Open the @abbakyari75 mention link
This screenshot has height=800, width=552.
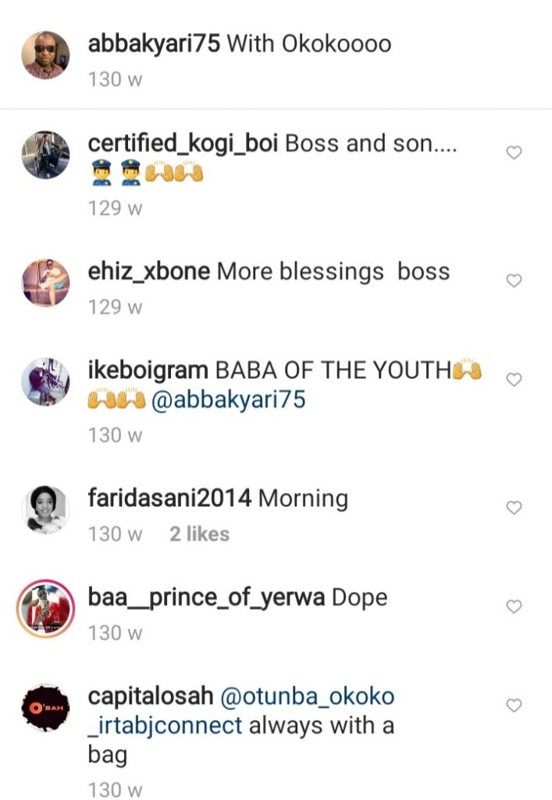click(228, 400)
